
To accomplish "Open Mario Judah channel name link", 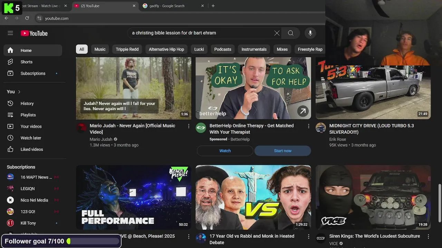I will click(101, 139).
